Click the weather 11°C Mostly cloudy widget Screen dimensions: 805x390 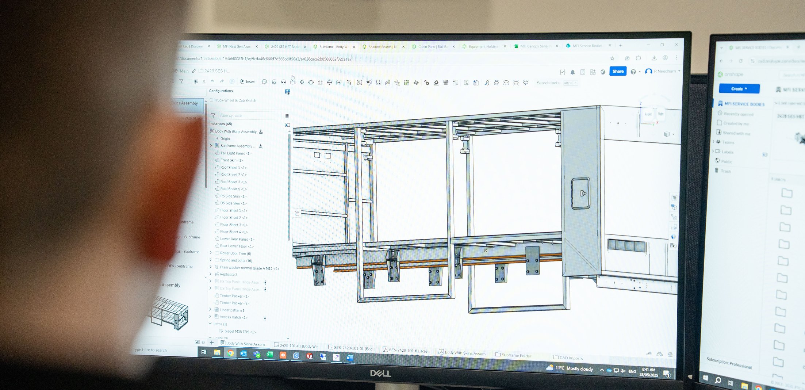point(570,368)
